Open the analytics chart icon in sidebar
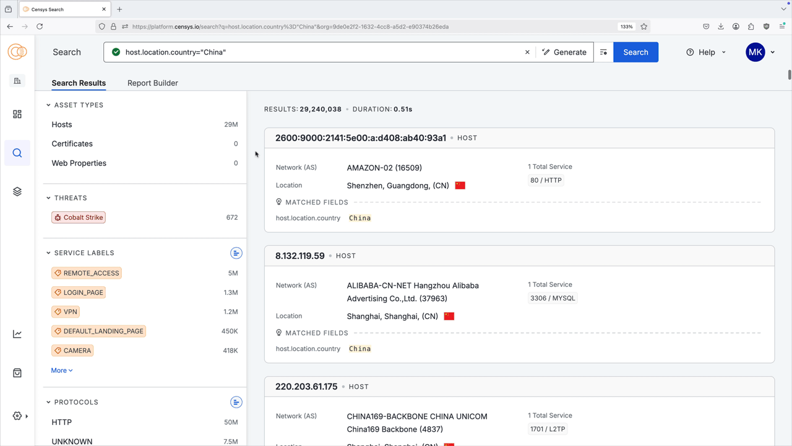This screenshot has height=446, width=792. (x=17, y=334)
